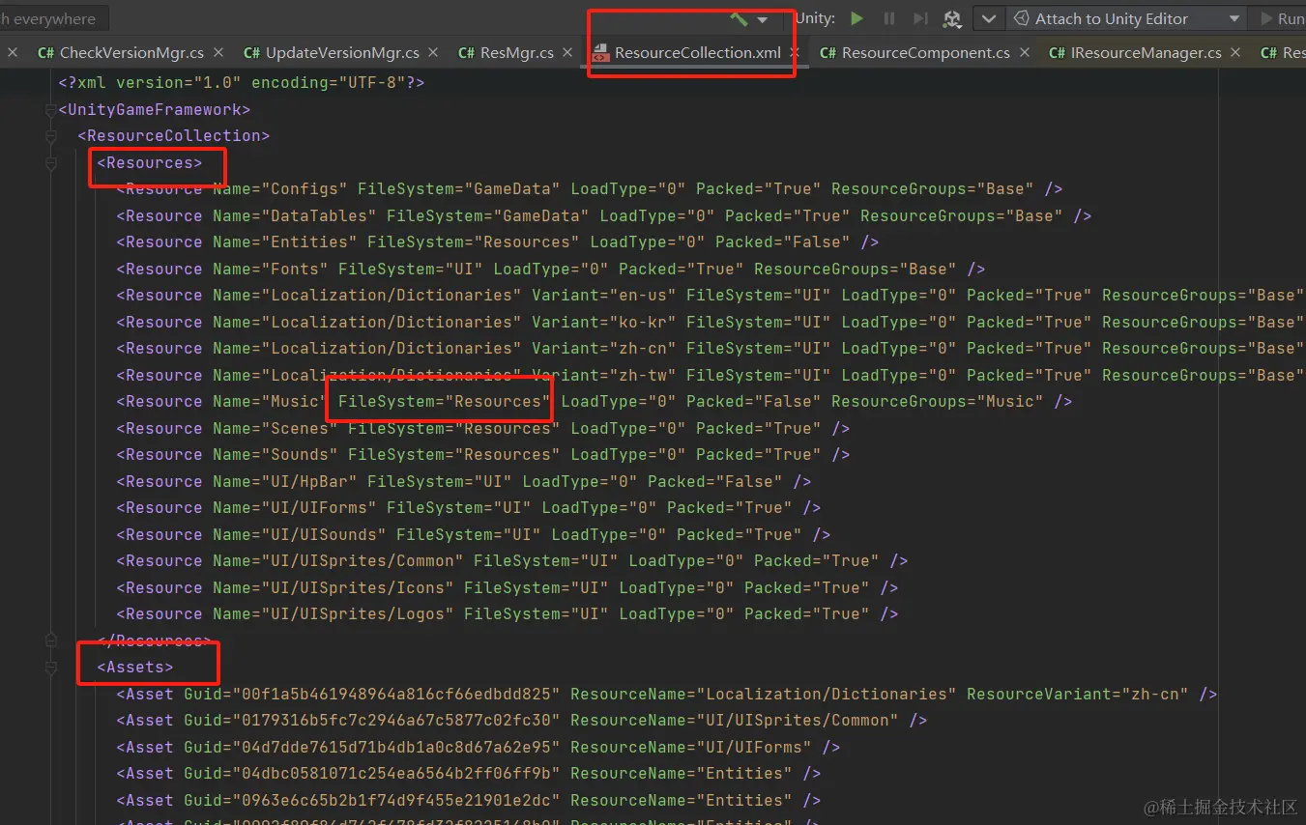Collapse the opening Resources tag fold marker
The height and width of the screenshot is (825, 1306).
(50, 163)
